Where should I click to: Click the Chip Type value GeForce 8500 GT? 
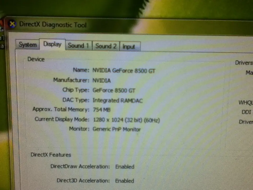pos(114,91)
